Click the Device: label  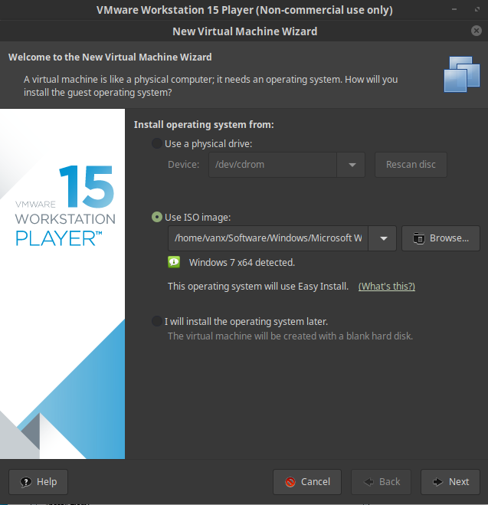[184, 165]
